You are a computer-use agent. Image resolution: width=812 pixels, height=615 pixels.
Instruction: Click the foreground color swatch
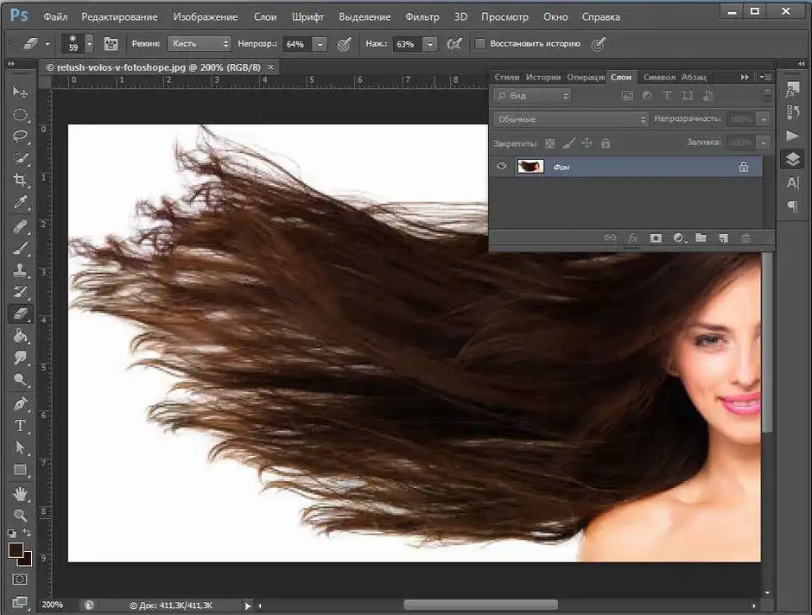[x=16, y=549]
